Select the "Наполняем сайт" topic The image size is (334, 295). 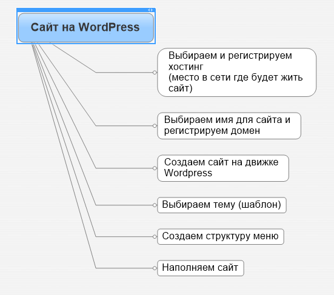coord(201,268)
